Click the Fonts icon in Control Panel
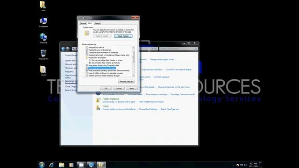Viewport: 299px width, 168px height. (98, 108)
